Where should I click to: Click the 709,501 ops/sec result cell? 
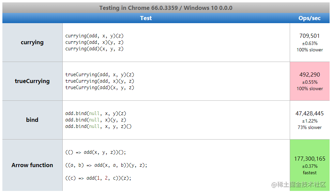coord(310,43)
